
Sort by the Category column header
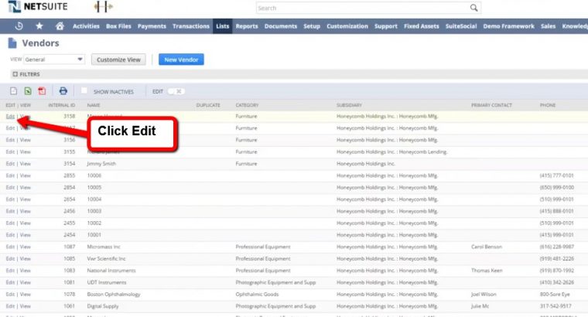(x=247, y=105)
